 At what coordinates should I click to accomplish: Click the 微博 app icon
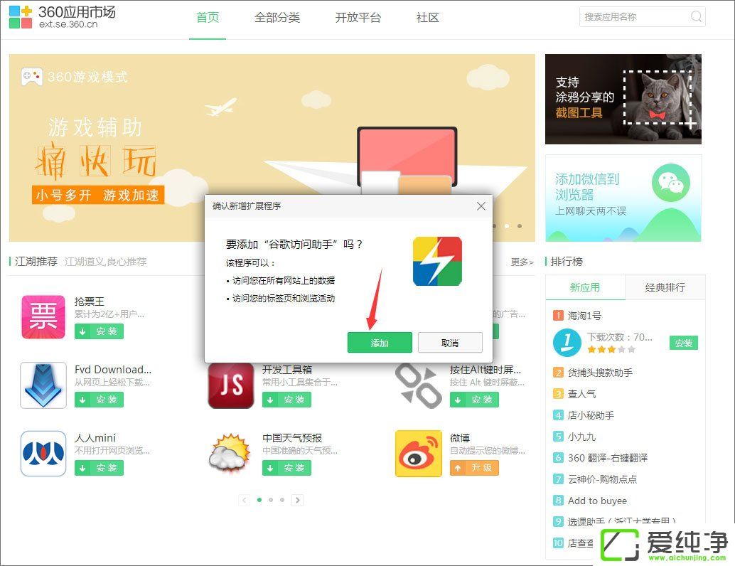418,453
